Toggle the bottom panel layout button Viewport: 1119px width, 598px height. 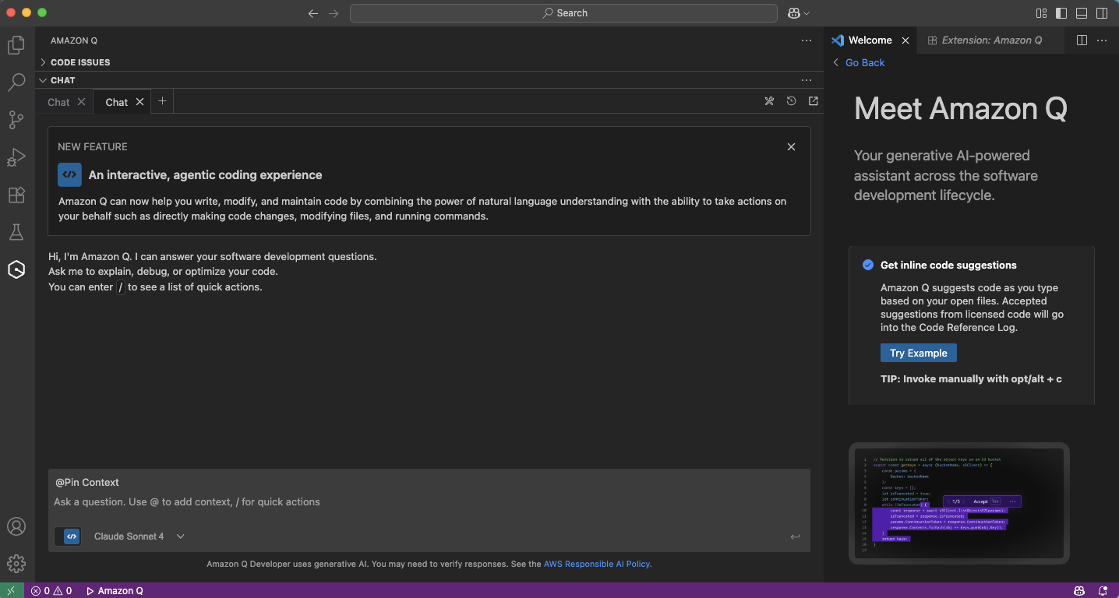[x=1082, y=13]
